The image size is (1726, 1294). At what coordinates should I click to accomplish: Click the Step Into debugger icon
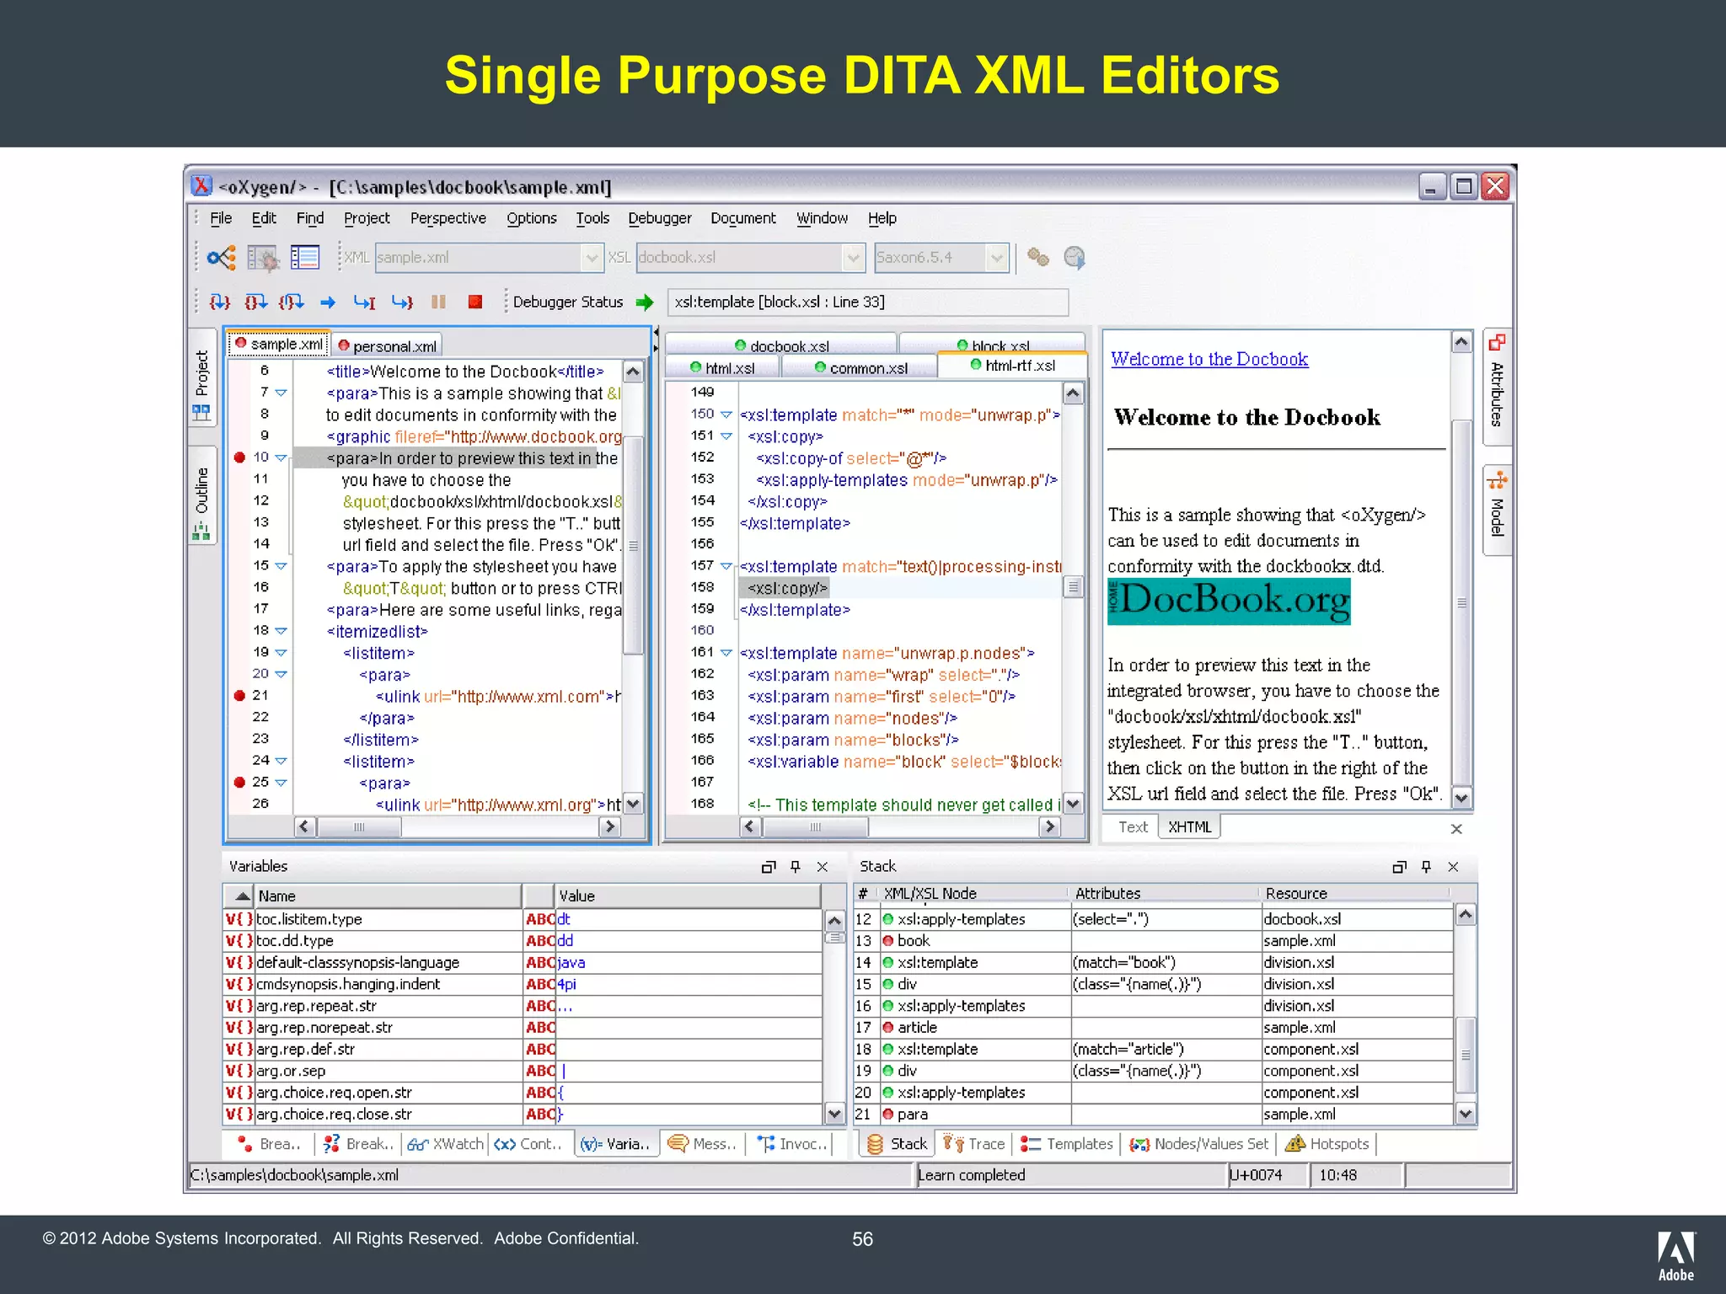tap(220, 302)
